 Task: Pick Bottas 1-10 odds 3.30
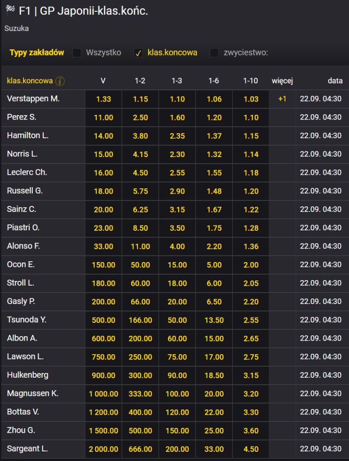[251, 412]
